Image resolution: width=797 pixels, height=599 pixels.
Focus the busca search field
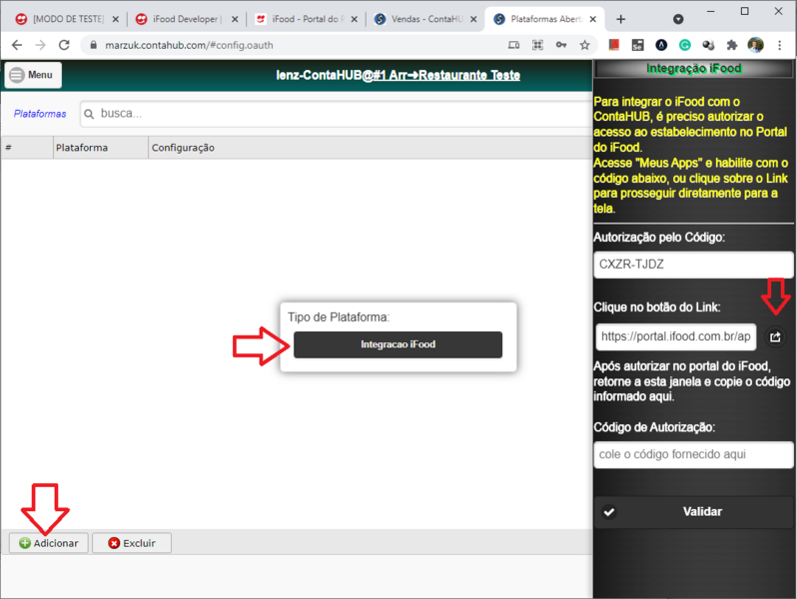[x=336, y=113]
